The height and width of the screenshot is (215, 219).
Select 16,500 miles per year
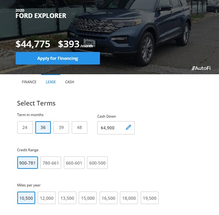click(x=109, y=198)
